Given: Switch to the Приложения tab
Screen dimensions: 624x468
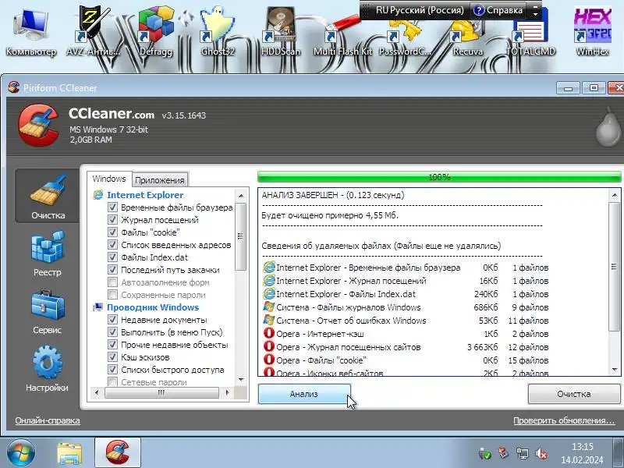Looking at the screenshot, I should coord(160,180).
